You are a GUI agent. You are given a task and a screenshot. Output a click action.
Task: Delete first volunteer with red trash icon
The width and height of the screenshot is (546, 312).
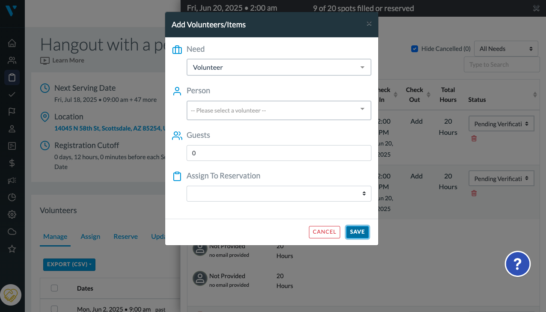[x=474, y=138]
